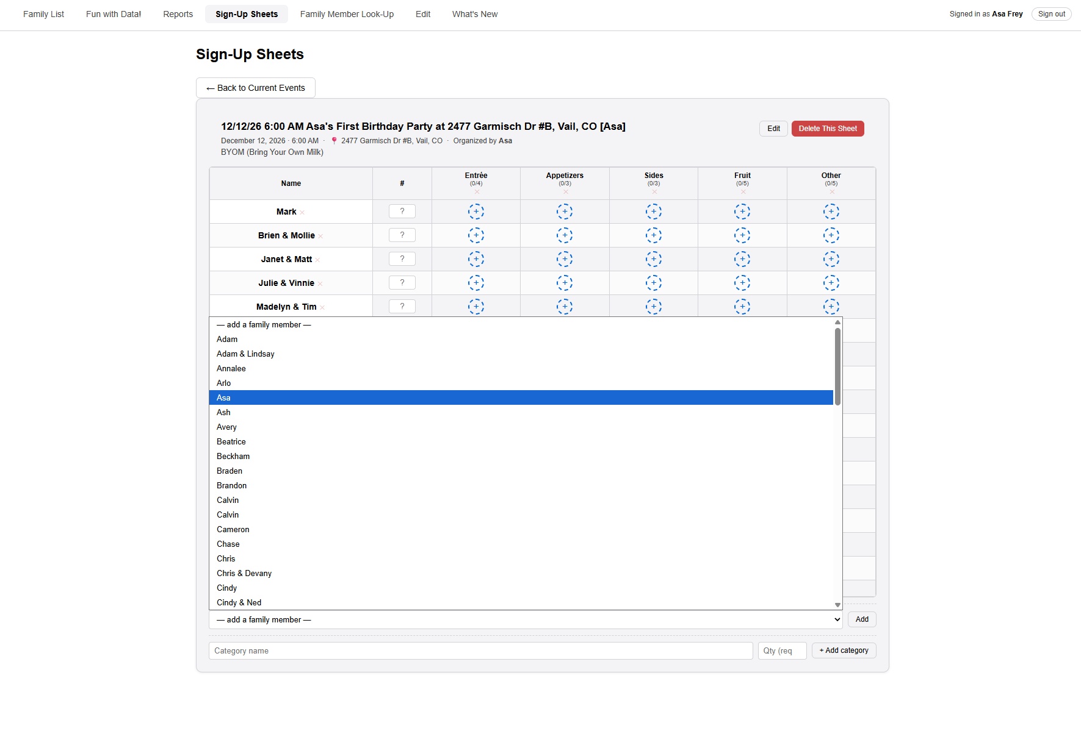Add Other signup for Mark
Viewport: 1081px width, 748px height.
[831, 212]
